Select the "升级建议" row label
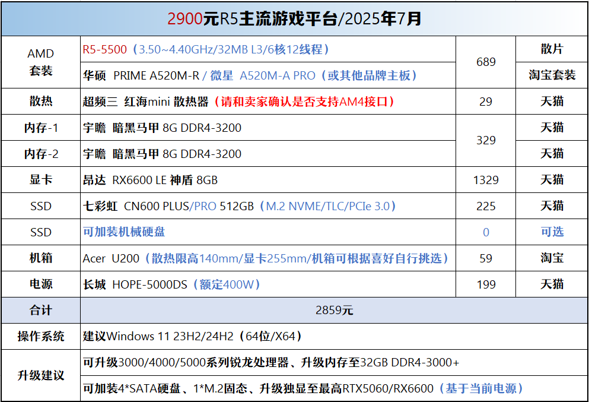This screenshot has height=402, width=589. (40, 375)
